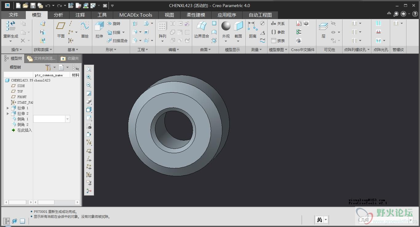420x227 pixels.
Task: Open the 收藏夹 navigator tab
Action: 70,58
